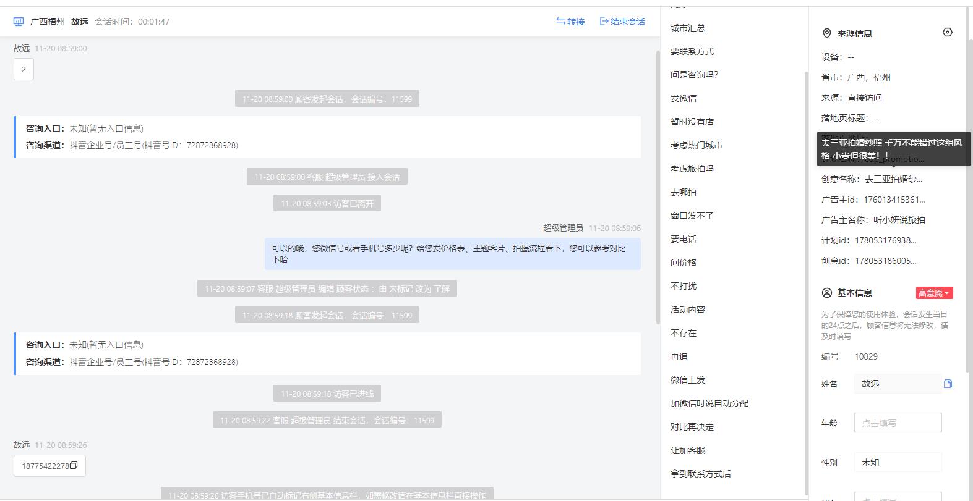Click the 姓名 input containing 故远
This screenshot has width=973, height=501.
click(x=898, y=384)
